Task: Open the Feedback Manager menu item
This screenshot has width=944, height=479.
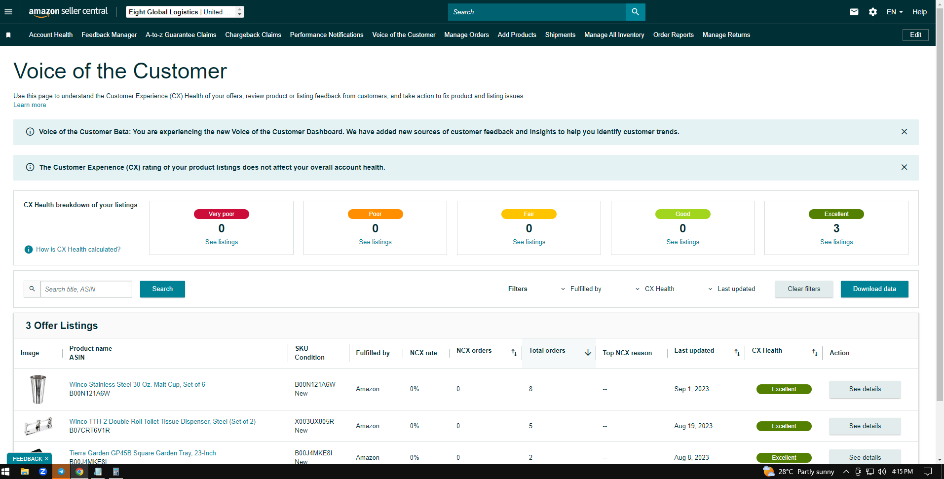Action: coord(109,35)
